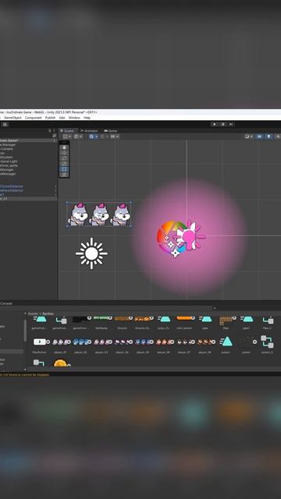Image resolution: width=281 pixels, height=499 pixels.
Task: Open the grid snapping dropdown
Action: coord(104,136)
